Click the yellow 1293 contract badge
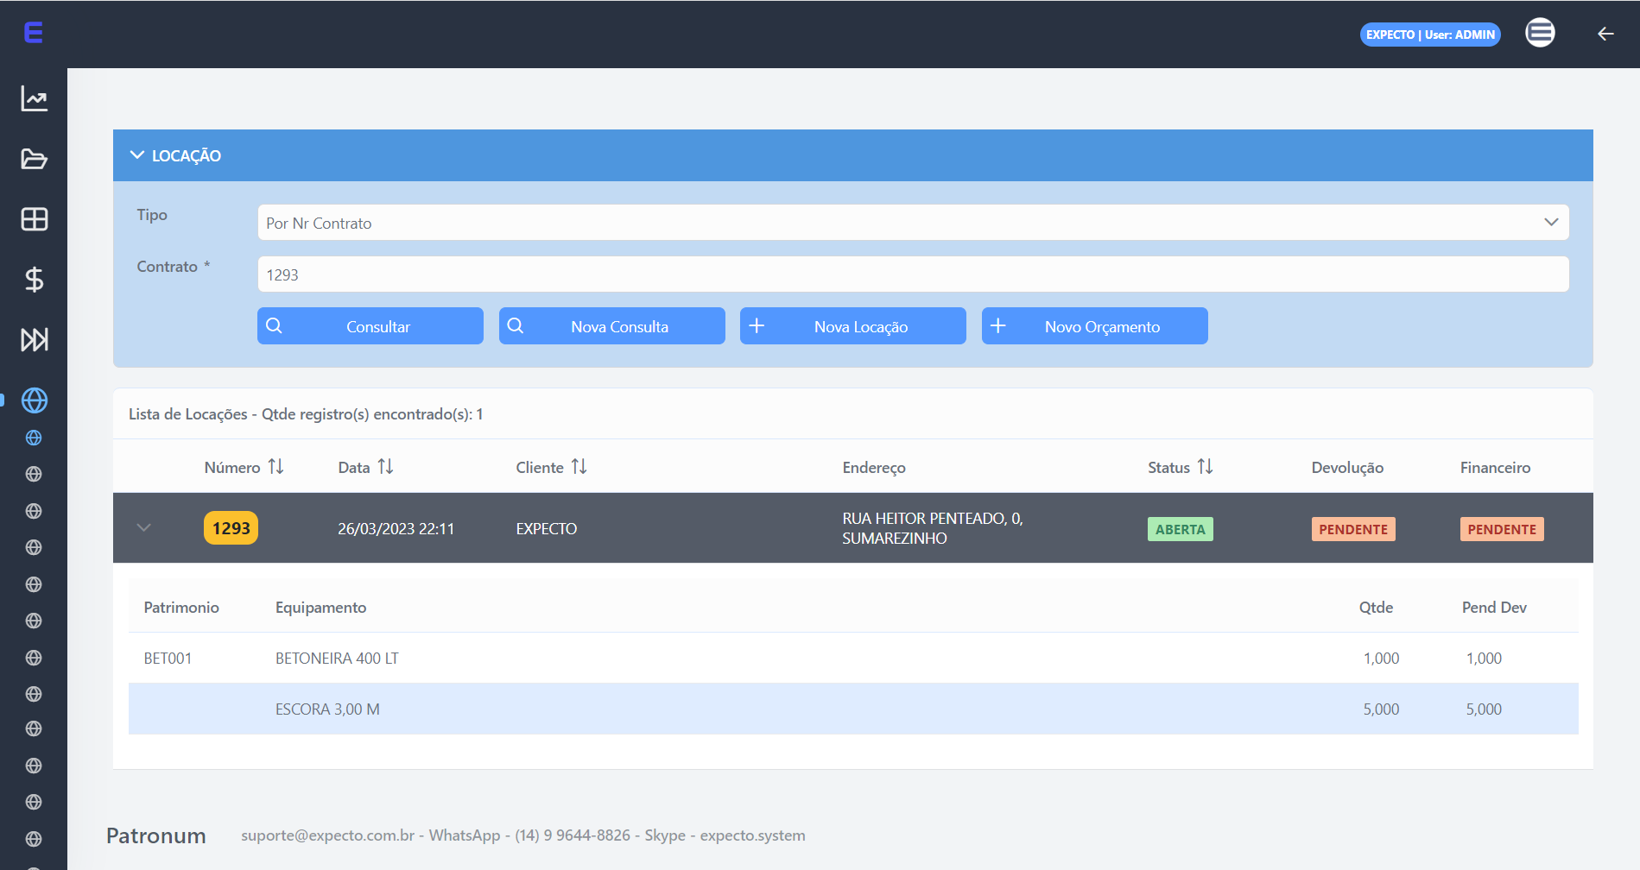Screen dimensions: 1640x870 [231, 528]
